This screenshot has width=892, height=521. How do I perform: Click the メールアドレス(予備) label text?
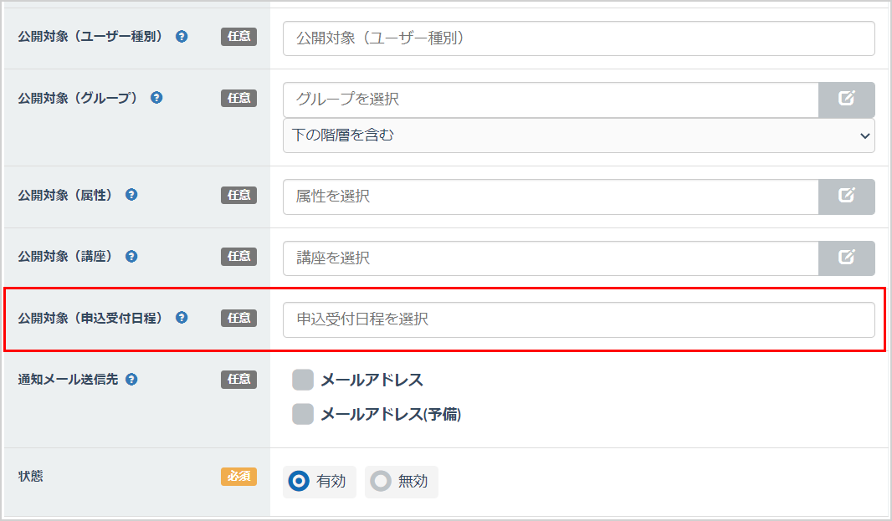[x=391, y=414]
